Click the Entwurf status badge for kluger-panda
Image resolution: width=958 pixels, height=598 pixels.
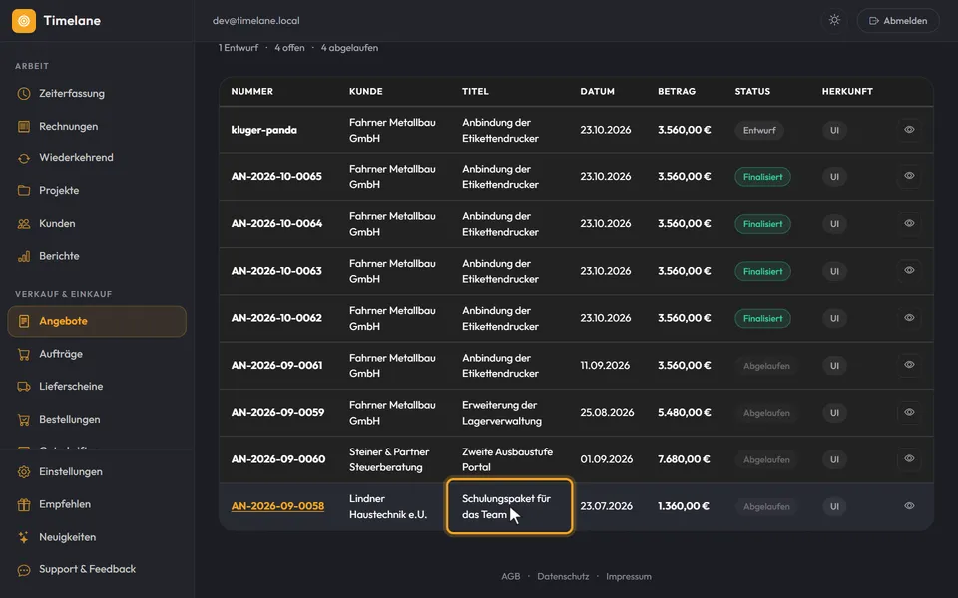[759, 130]
